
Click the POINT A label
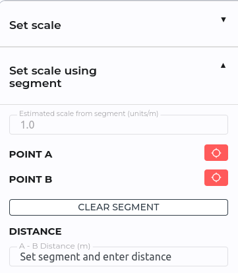click(30, 154)
